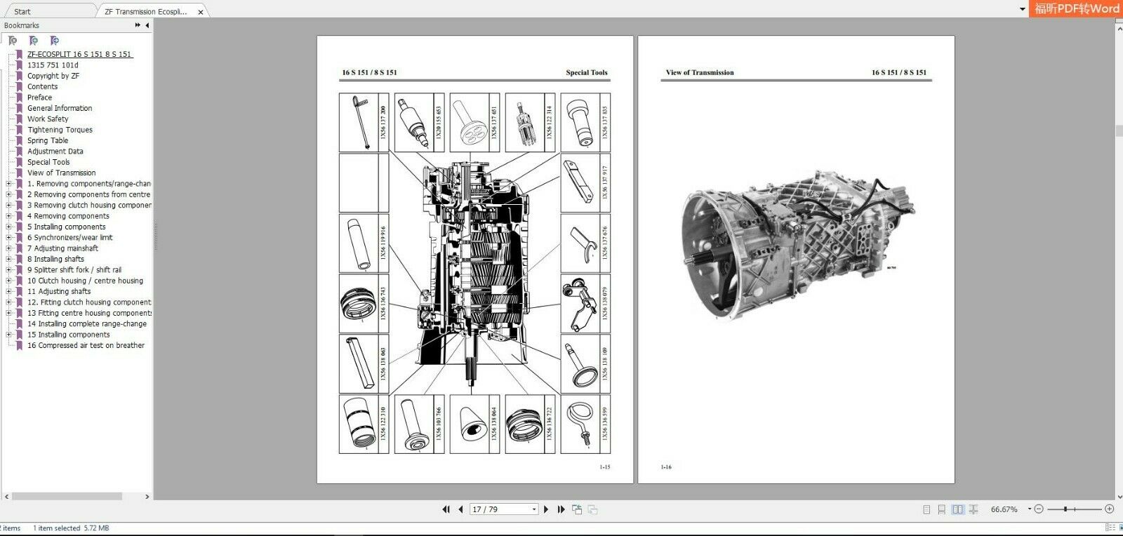
Task: Enable single page view mode
Action: click(x=926, y=509)
